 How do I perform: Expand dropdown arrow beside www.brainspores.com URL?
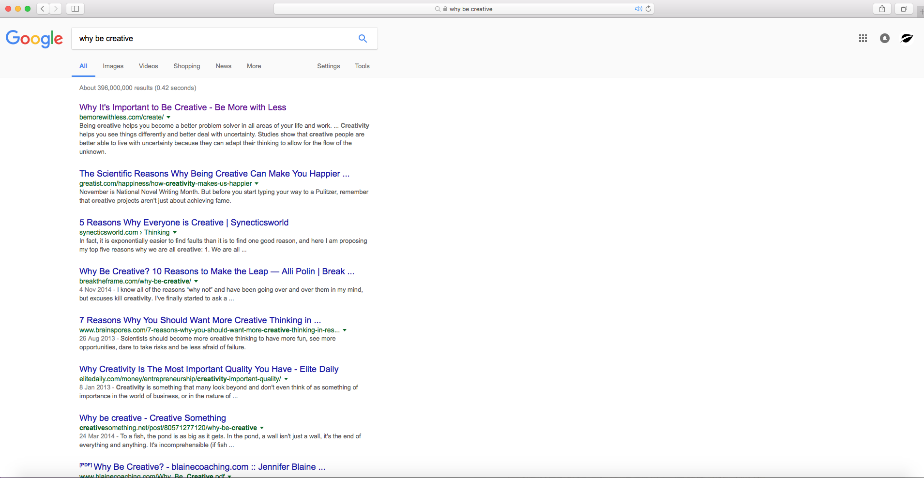click(345, 330)
